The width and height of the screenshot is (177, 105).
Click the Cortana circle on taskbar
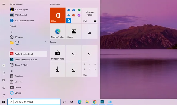point(64,102)
